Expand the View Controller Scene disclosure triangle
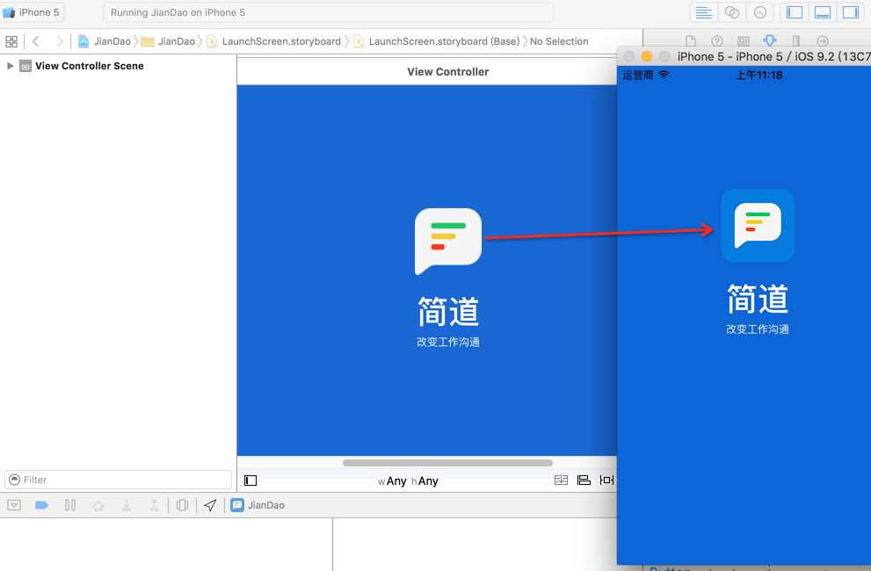Screen dimensions: 871x571 [x=10, y=66]
